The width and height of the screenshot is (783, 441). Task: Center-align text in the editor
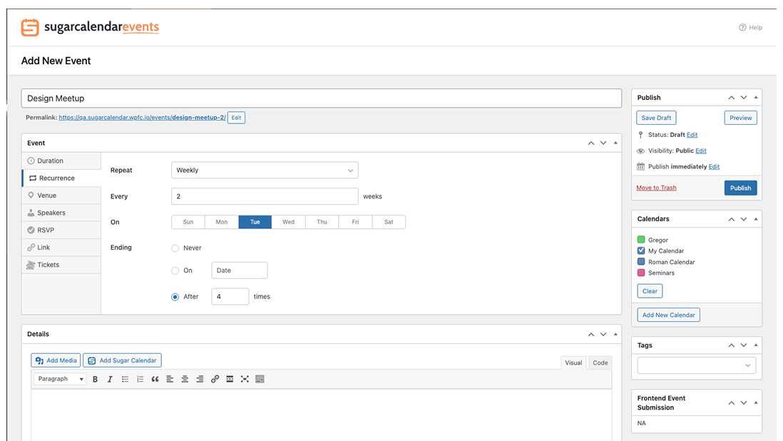coord(185,379)
